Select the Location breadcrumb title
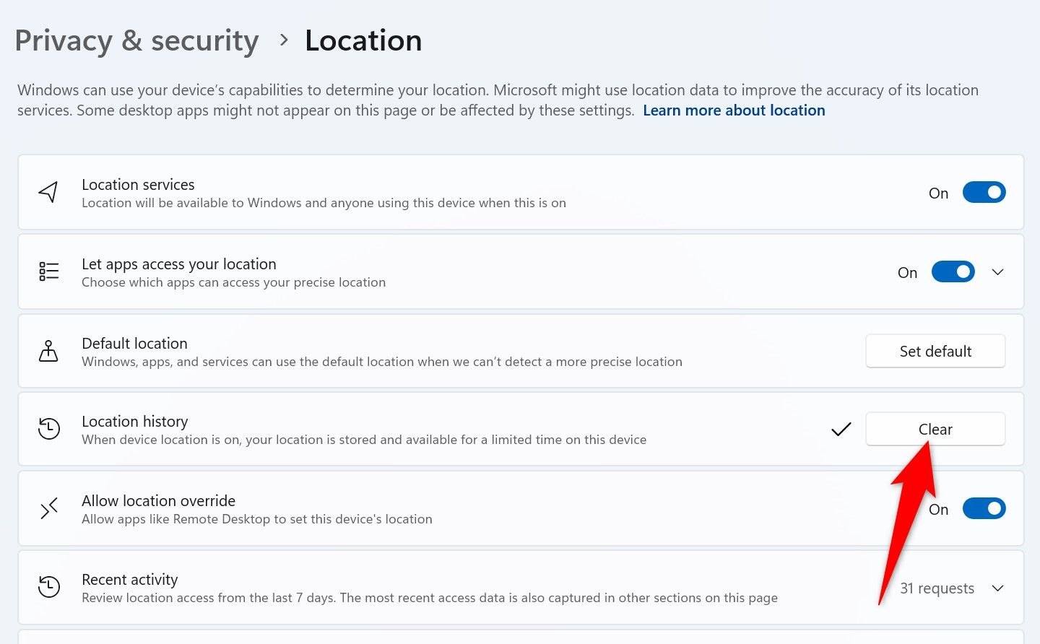The image size is (1040, 644). coord(363,40)
